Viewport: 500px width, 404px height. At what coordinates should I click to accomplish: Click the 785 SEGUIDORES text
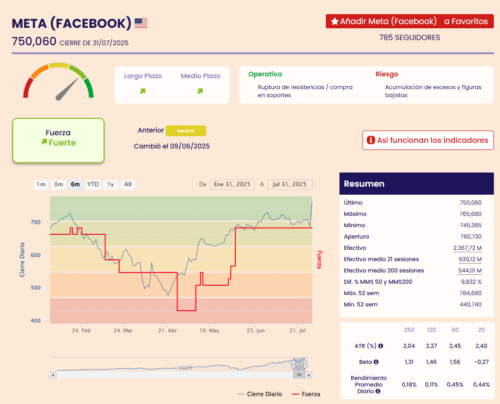[x=410, y=38]
